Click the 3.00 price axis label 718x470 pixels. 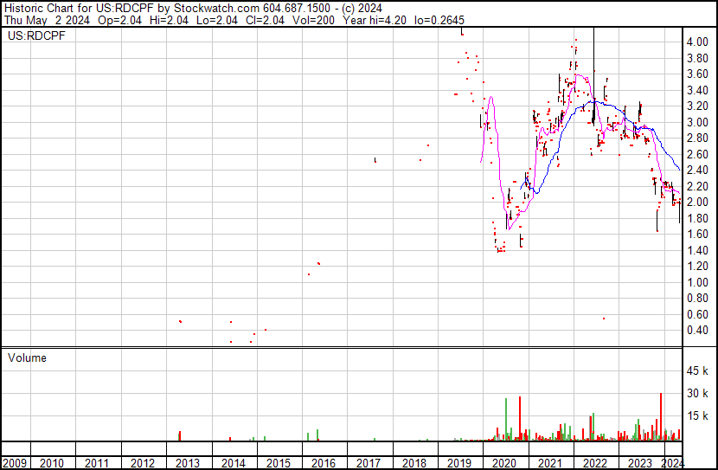point(697,122)
